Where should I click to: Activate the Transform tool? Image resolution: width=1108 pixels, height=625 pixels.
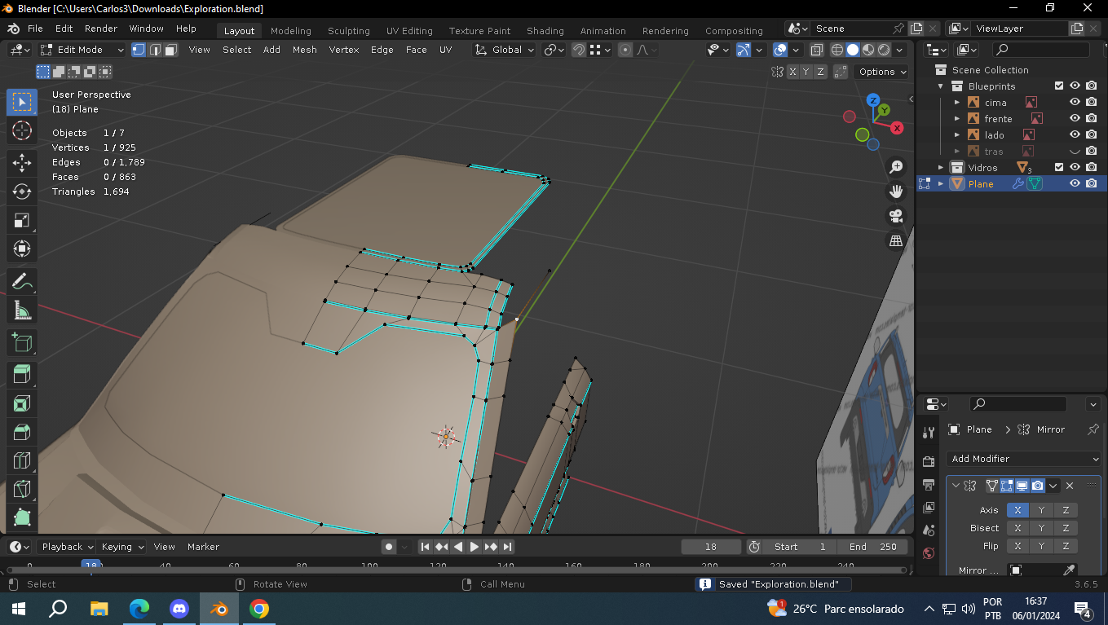coord(22,249)
